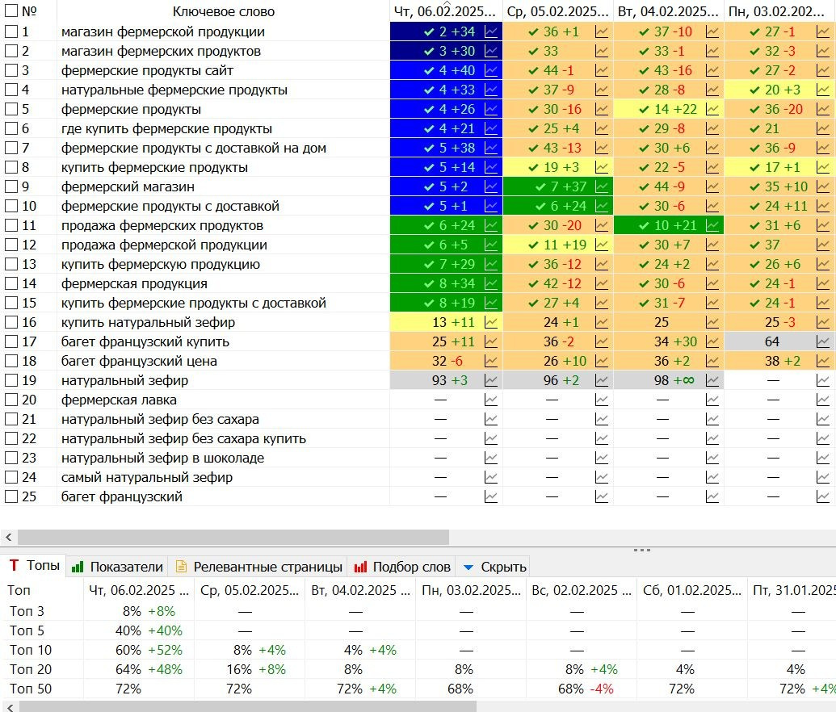836x712 pixels.
Task: Toggle the select-all checkbox in the header row
Action: (x=10, y=10)
